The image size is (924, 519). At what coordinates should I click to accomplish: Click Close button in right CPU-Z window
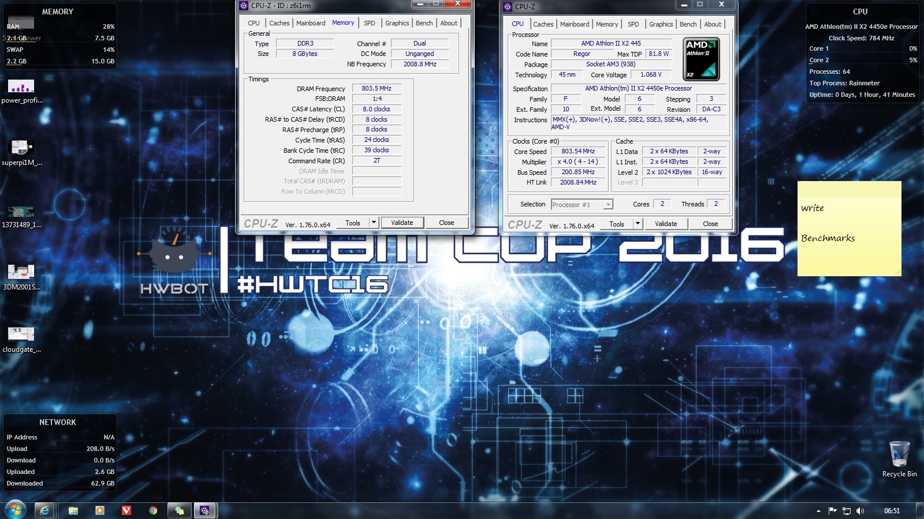coord(710,224)
